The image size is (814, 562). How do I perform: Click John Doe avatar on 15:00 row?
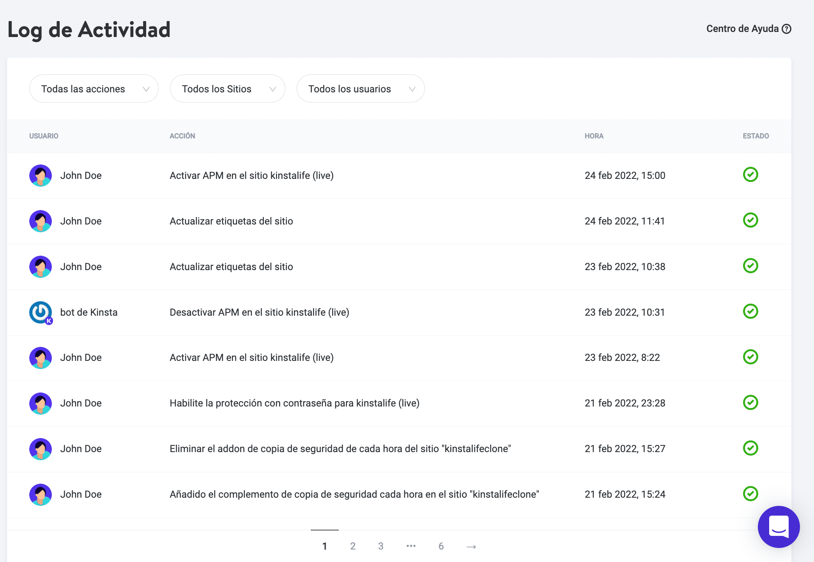click(41, 175)
